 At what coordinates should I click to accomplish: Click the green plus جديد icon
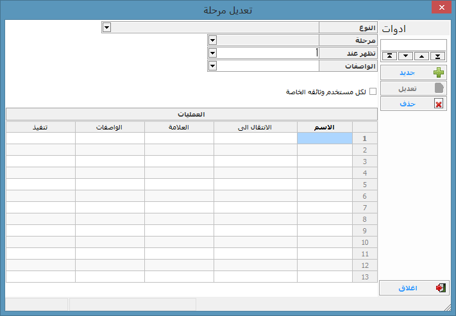tap(438, 72)
